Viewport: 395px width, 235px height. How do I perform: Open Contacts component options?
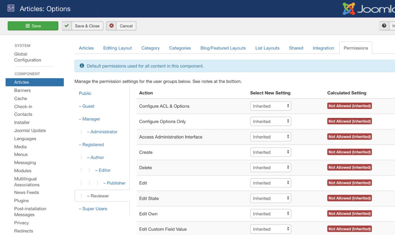pyautogui.click(x=23, y=114)
